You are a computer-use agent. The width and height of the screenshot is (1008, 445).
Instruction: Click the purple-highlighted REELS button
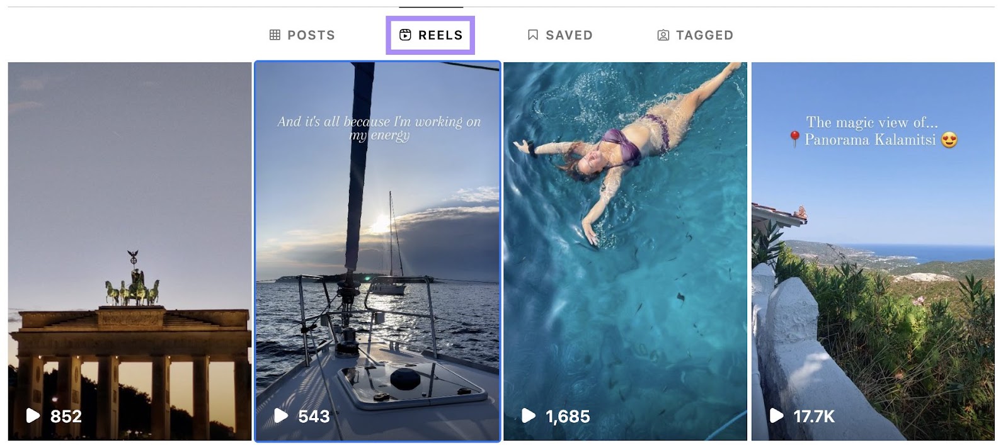pos(431,35)
